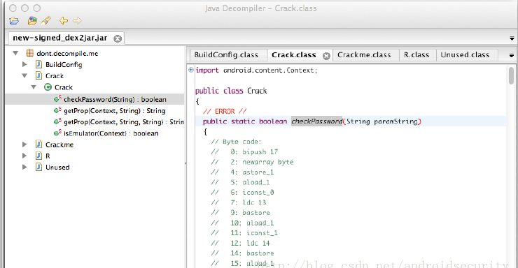The height and width of the screenshot is (268, 518).
Task: Click the Crackme class file icon
Action: pyautogui.click(x=38, y=144)
